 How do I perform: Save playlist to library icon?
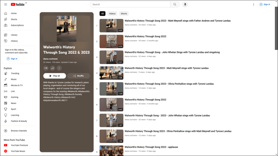[46, 68]
